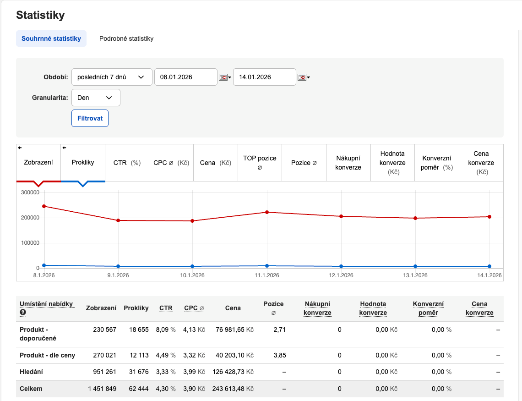Switch to Podrobné statistiky tab
The width and height of the screenshot is (522, 401).
[126, 38]
